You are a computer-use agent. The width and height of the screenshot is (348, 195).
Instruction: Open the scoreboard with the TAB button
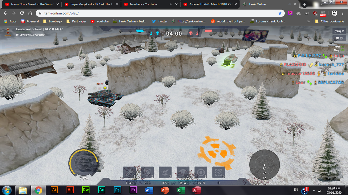tap(339, 31)
